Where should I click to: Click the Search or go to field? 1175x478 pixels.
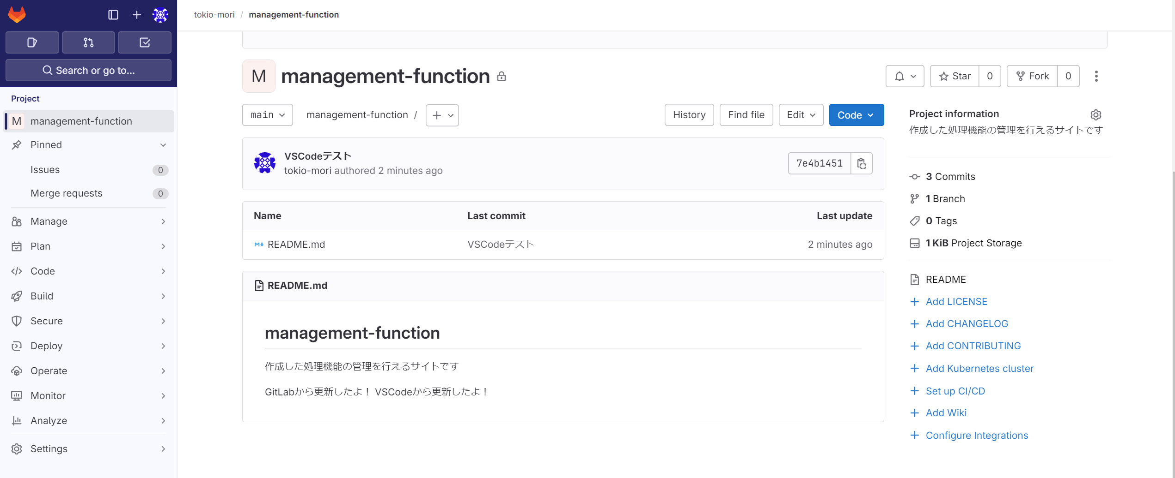(88, 70)
